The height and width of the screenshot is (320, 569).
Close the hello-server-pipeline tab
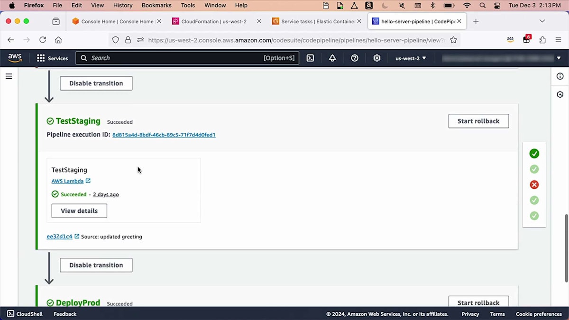coord(459,21)
